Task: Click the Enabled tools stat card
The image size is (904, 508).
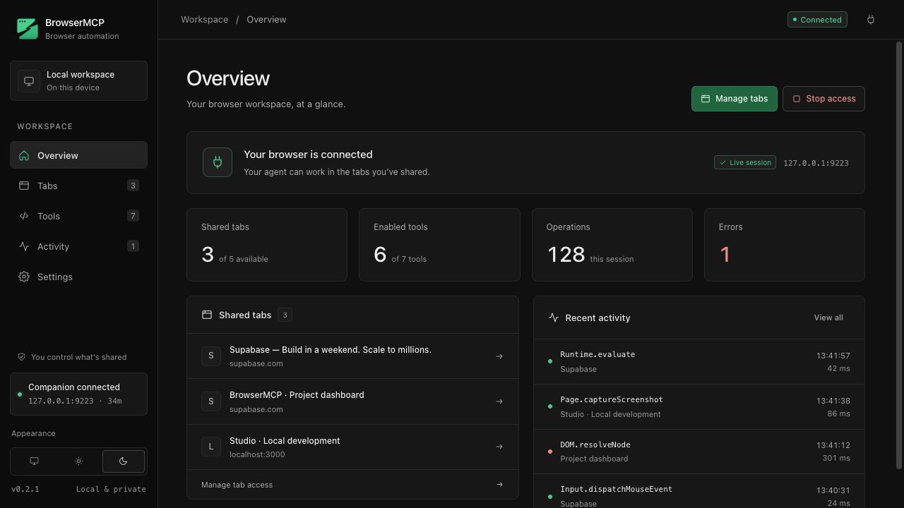Action: (x=439, y=245)
